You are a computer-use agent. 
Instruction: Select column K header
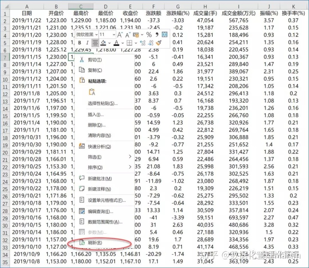coord(294,6)
